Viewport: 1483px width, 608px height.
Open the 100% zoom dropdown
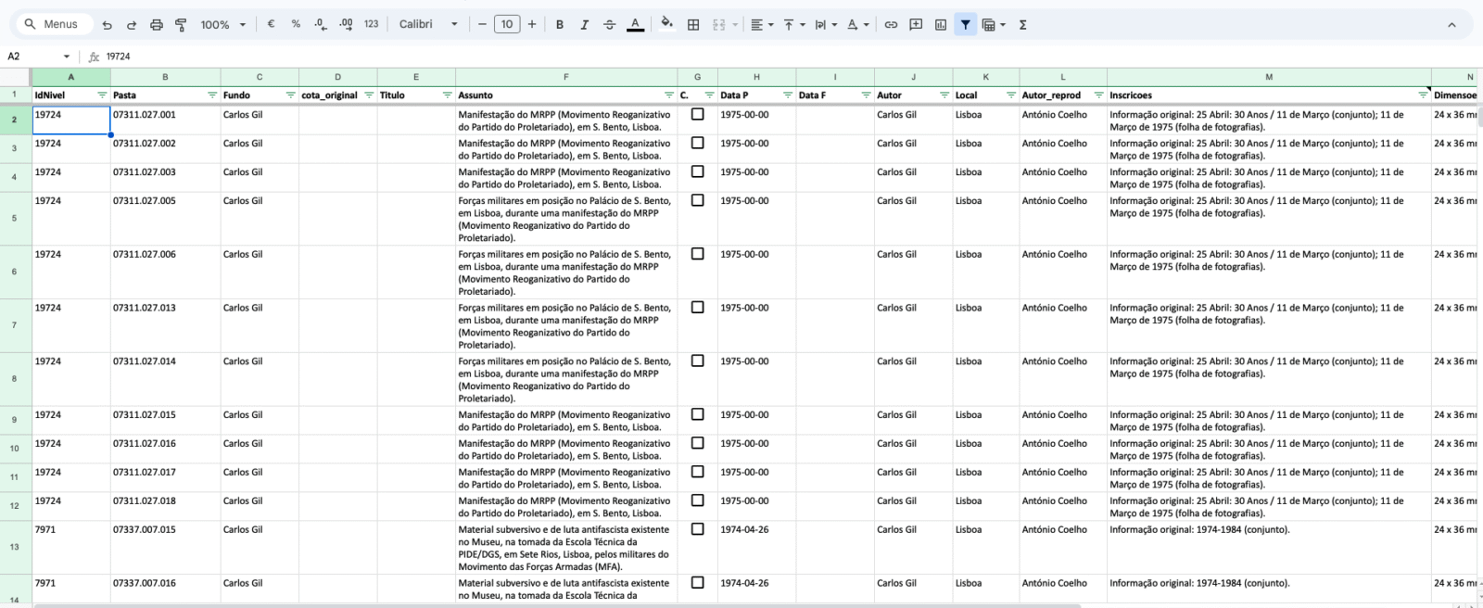coord(223,25)
